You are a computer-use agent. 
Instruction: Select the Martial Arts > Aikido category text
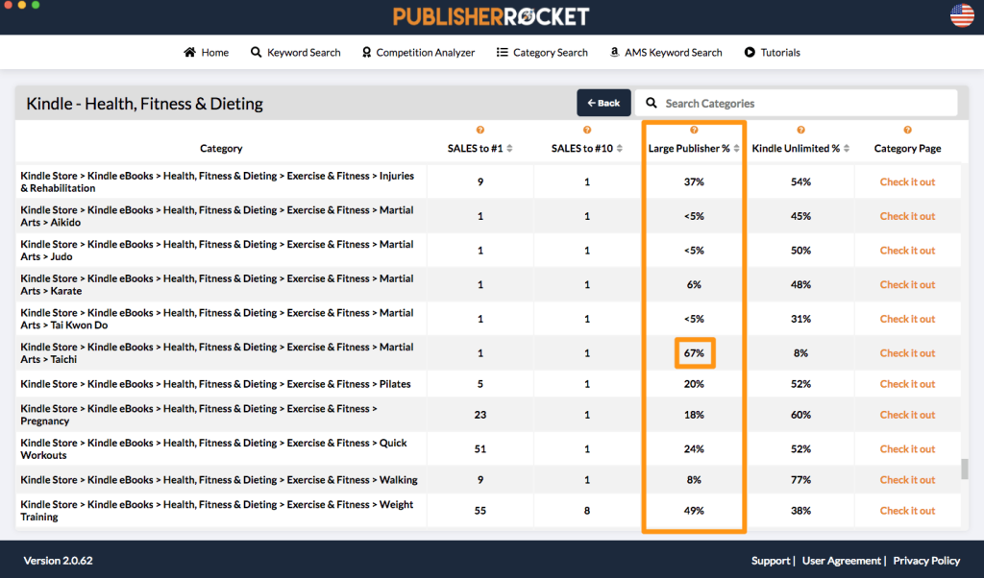(217, 216)
